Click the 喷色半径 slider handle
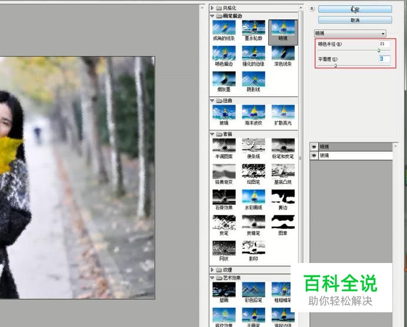The height and width of the screenshot is (327, 407). click(x=379, y=50)
